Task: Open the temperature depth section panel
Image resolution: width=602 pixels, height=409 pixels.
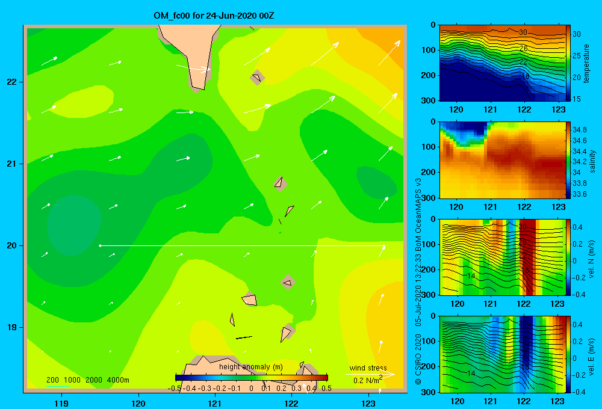Action: pyautogui.click(x=502, y=63)
